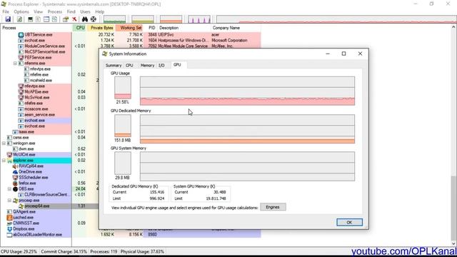457x257 pixels.
Task: Select the PEFService.exe McAfee shield icon
Action: [21, 58]
